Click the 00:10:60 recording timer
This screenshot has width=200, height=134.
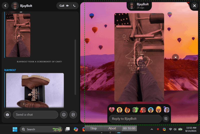pyautogui.click(x=129, y=128)
